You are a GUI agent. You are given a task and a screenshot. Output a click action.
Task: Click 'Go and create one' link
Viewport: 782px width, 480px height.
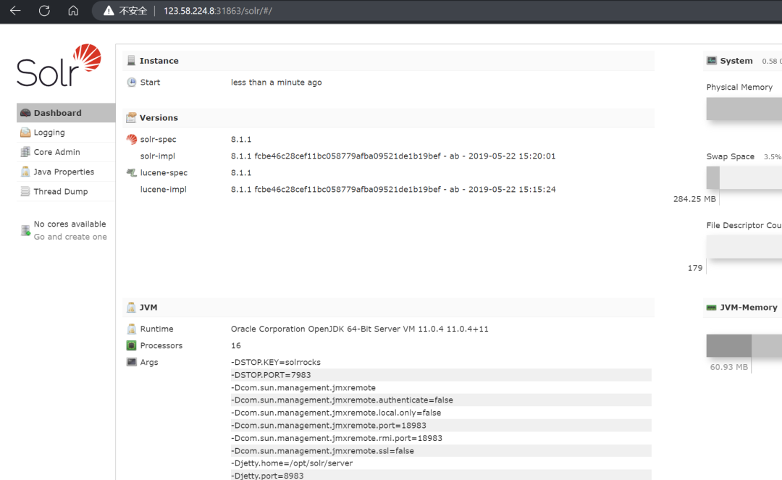tap(70, 237)
